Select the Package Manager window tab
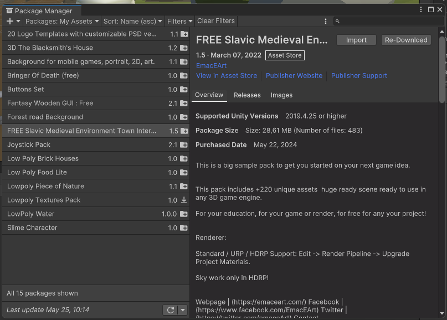The width and height of the screenshot is (447, 320). (x=42, y=11)
